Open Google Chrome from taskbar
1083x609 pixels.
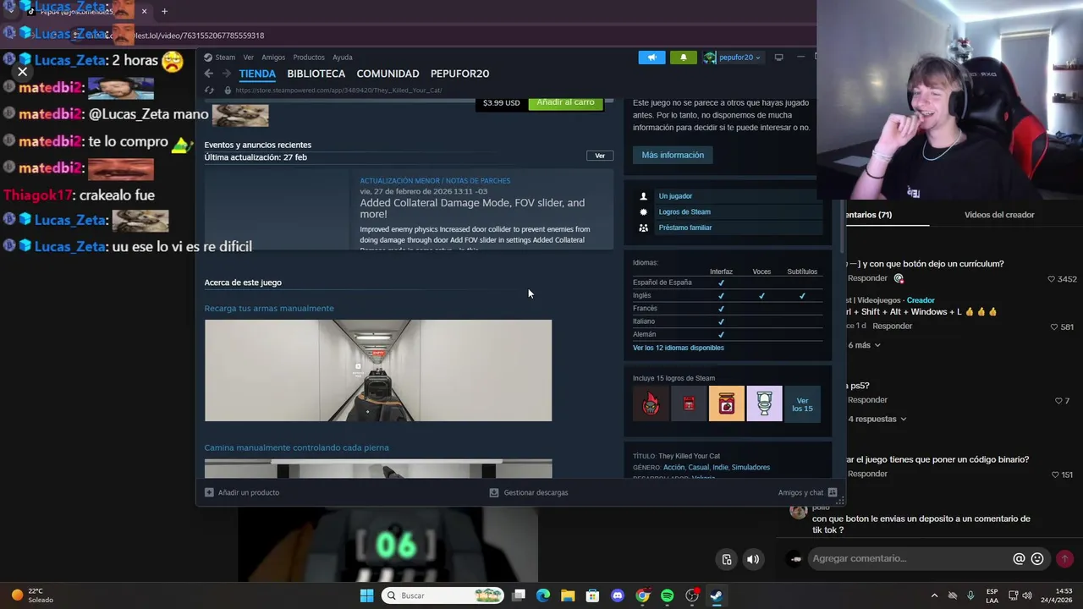point(642,595)
